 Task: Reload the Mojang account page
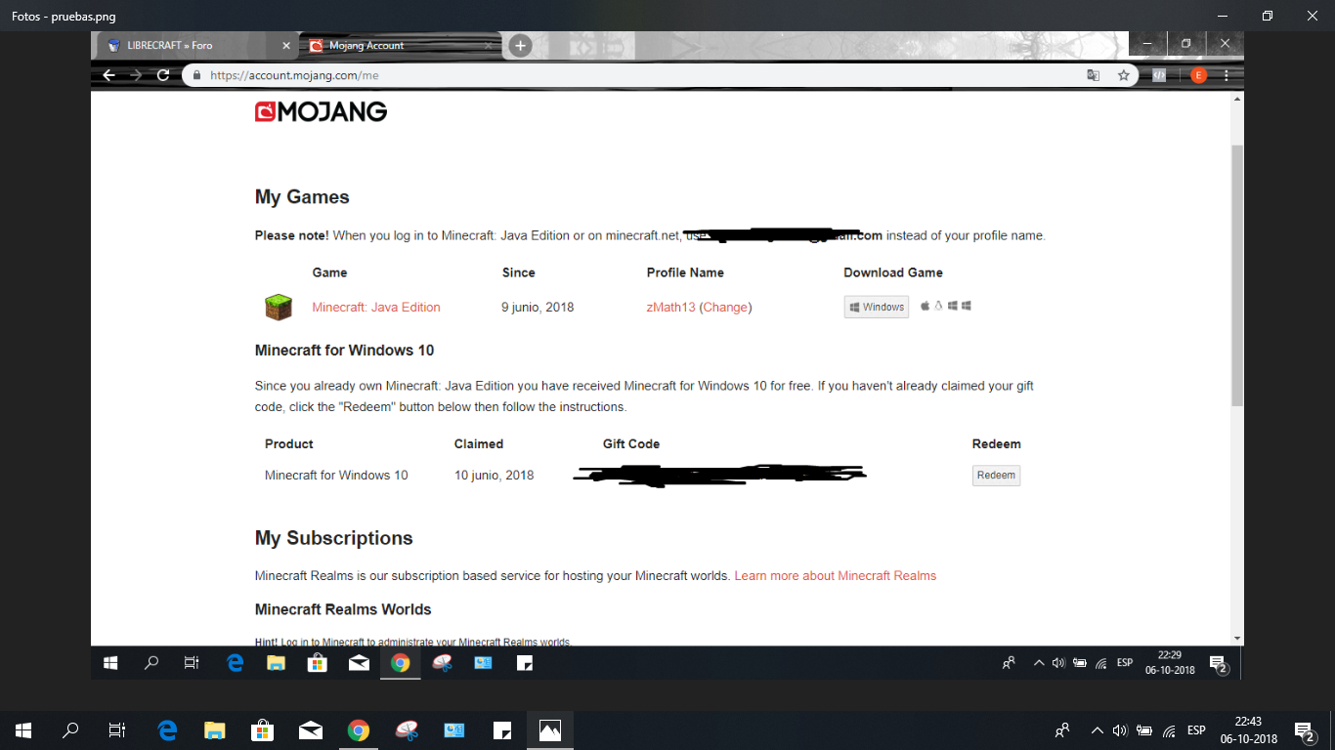163,75
